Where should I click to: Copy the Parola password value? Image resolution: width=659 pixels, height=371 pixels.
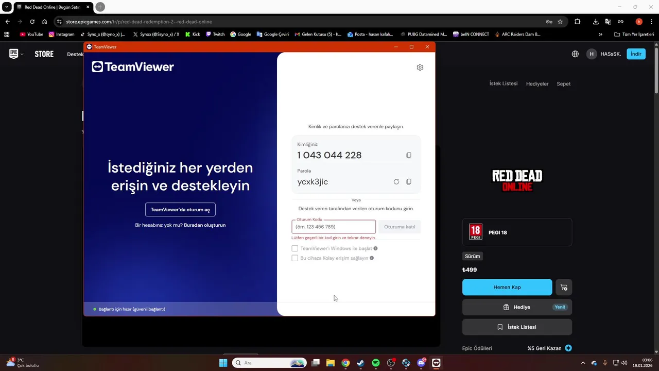409,182
